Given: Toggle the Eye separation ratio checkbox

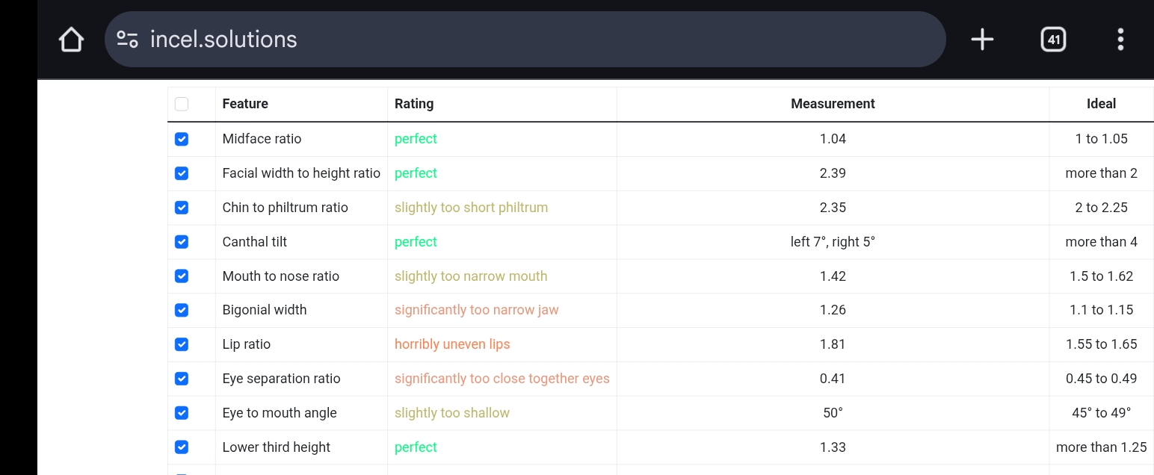Looking at the screenshot, I should click(182, 379).
